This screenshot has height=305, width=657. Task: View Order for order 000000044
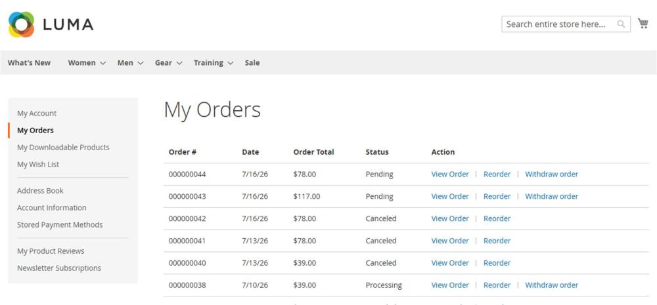click(x=450, y=174)
